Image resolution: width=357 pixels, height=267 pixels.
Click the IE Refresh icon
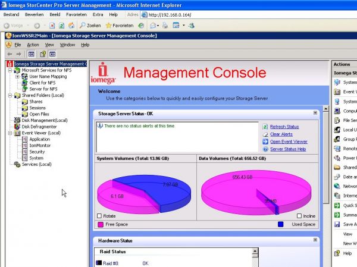click(61, 26)
